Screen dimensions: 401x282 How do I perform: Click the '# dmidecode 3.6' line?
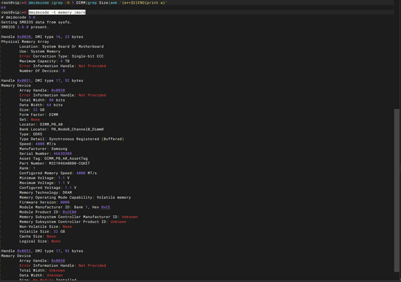point(18,18)
